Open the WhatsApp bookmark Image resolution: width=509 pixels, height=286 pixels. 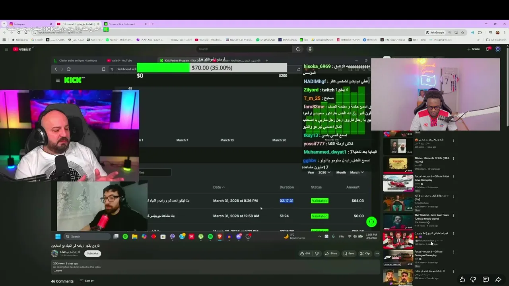(x=266, y=40)
